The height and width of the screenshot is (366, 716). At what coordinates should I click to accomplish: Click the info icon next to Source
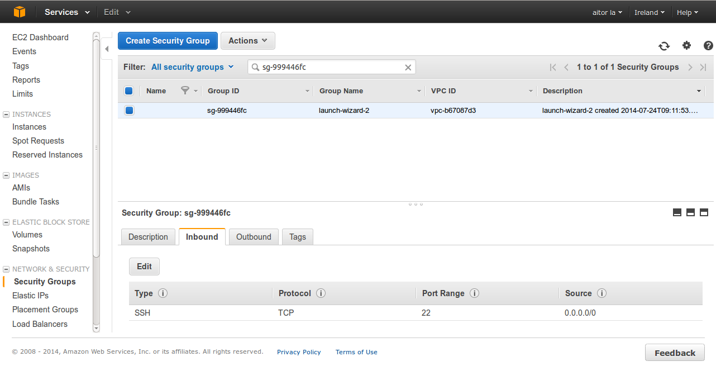point(602,293)
